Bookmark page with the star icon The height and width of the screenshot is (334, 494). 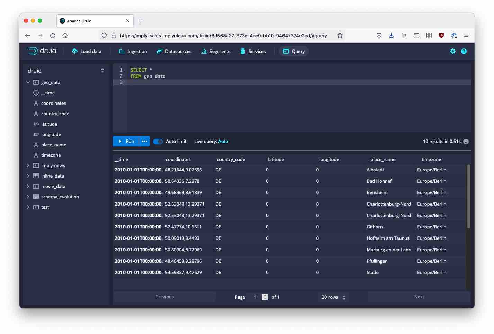click(340, 35)
